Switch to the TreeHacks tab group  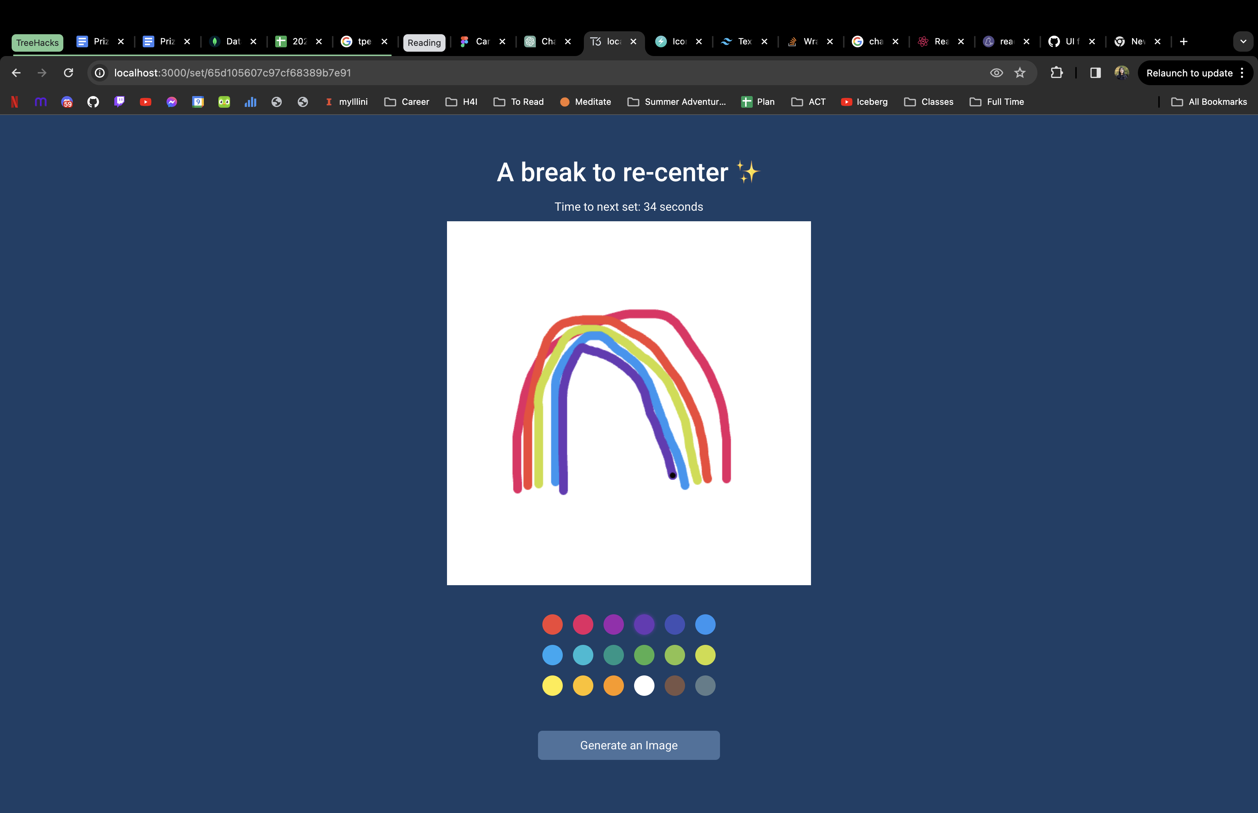click(x=37, y=42)
